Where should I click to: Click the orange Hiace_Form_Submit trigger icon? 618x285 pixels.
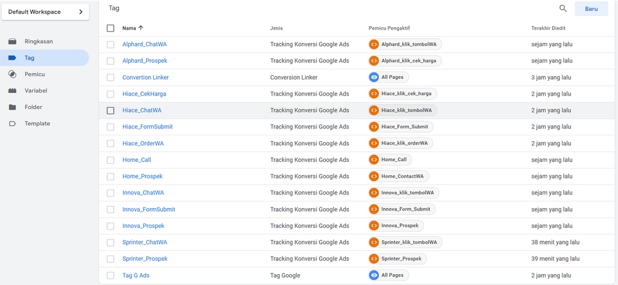[x=374, y=127]
